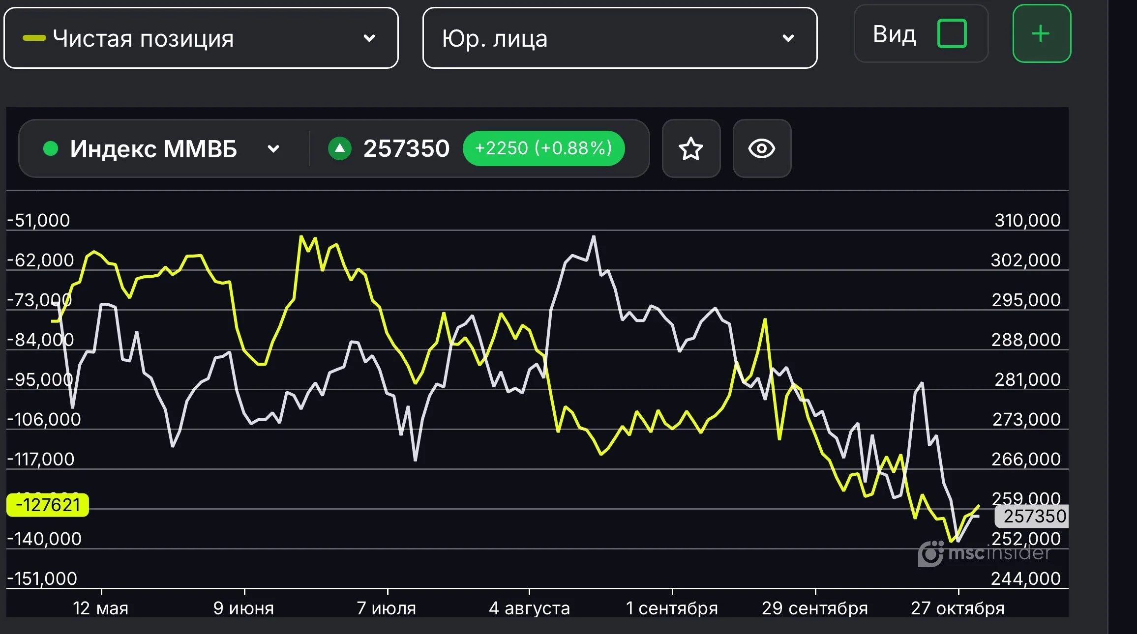Click the Вид view button label
The height and width of the screenshot is (634, 1137).
pos(895,34)
